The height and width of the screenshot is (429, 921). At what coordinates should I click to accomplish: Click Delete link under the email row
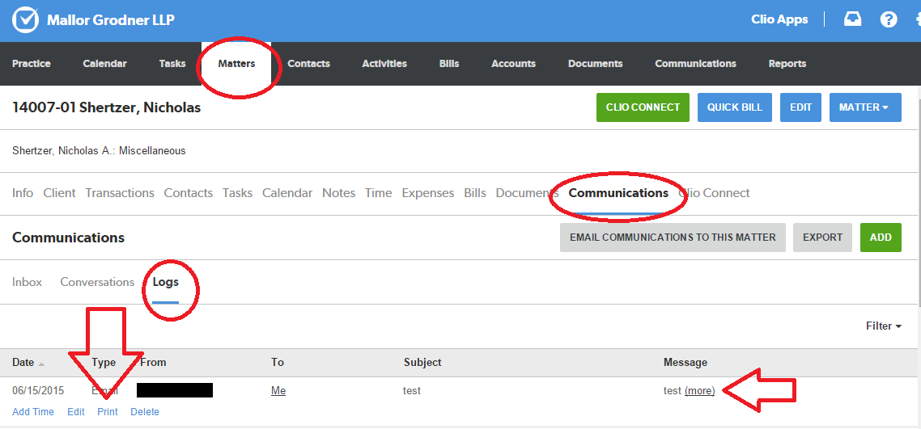point(145,412)
